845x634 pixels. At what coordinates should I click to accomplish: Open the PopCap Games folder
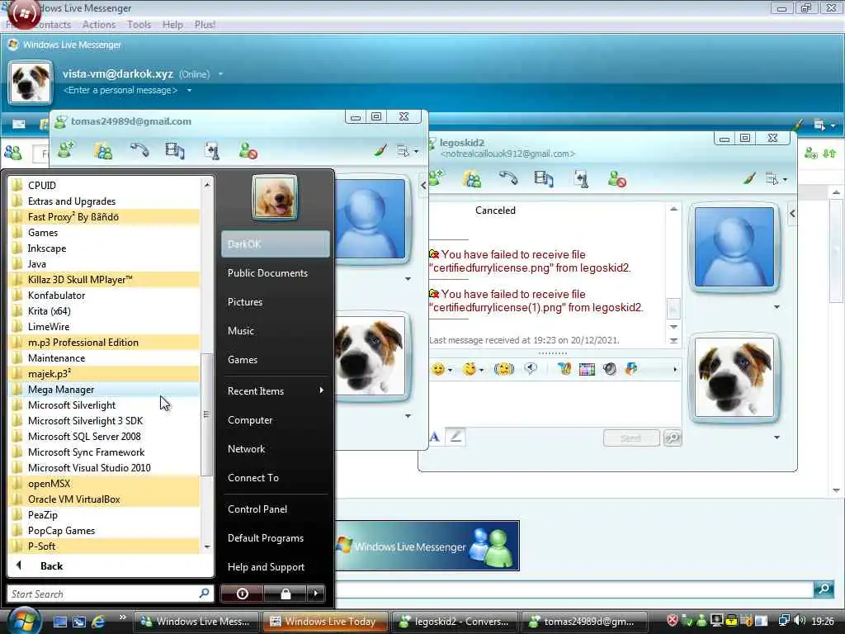point(105,531)
